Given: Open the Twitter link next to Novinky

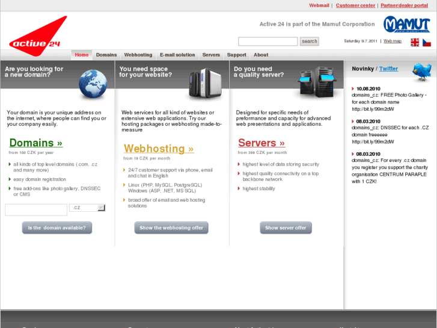Looking at the screenshot, I should (388, 69).
